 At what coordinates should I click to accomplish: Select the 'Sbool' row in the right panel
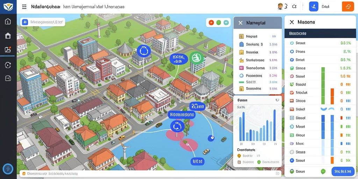[320, 118]
